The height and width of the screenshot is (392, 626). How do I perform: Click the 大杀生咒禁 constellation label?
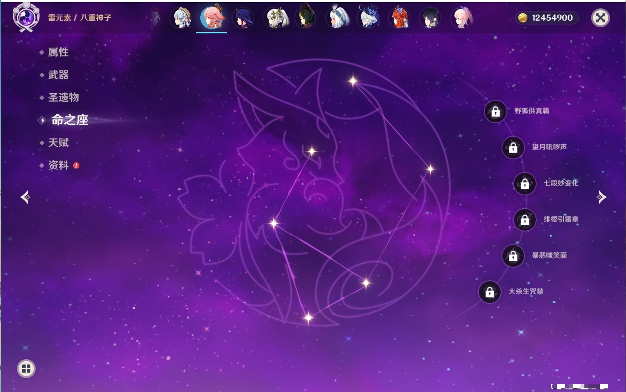tap(526, 292)
